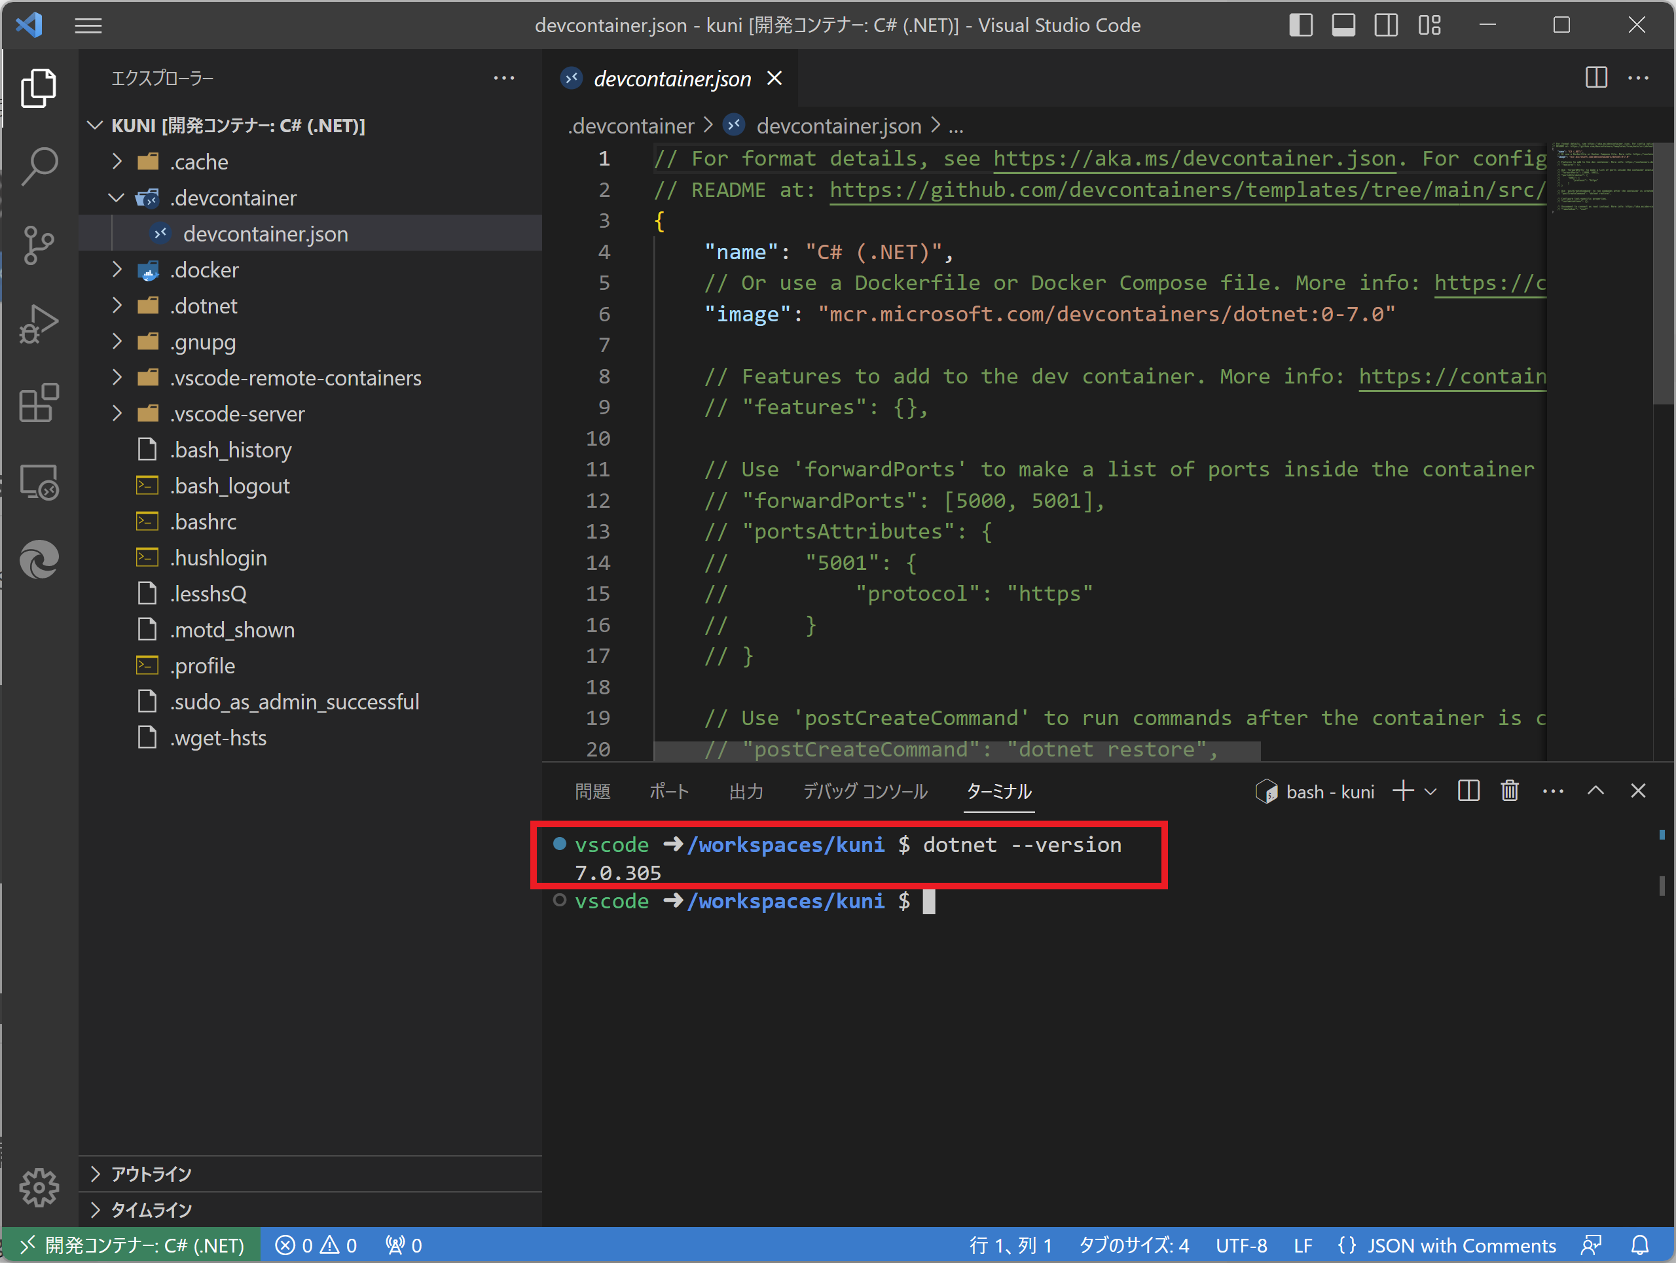Select the bash - kuni terminal

1315,792
